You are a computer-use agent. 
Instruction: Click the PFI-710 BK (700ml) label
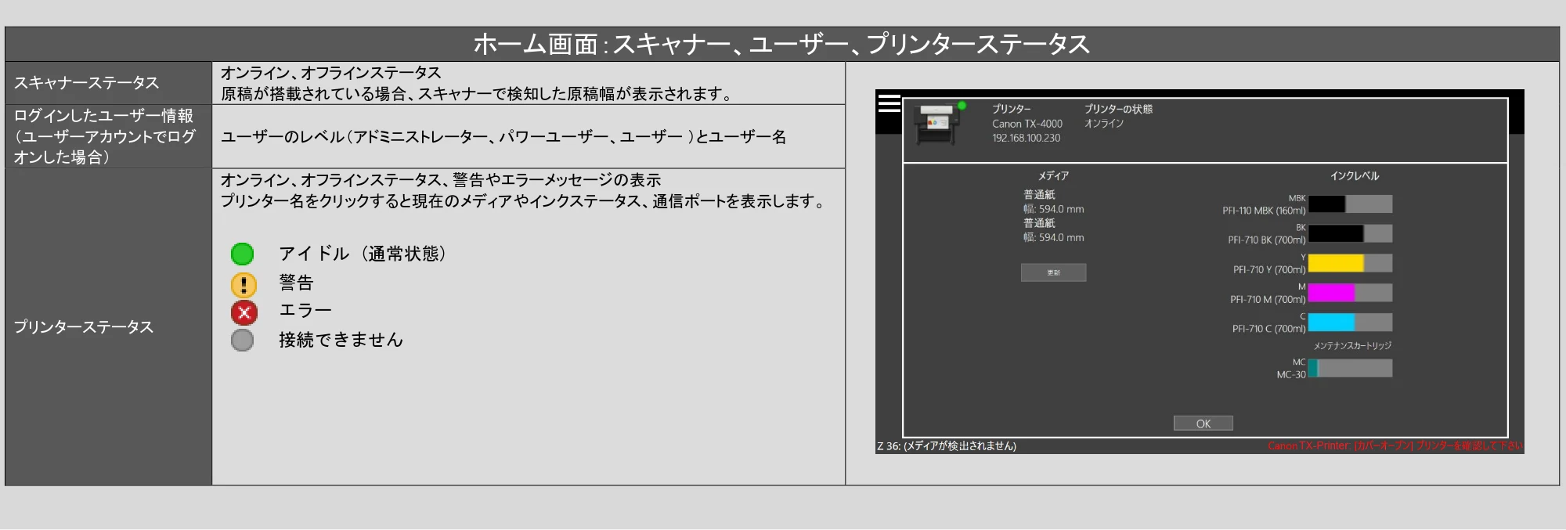coord(1267,240)
